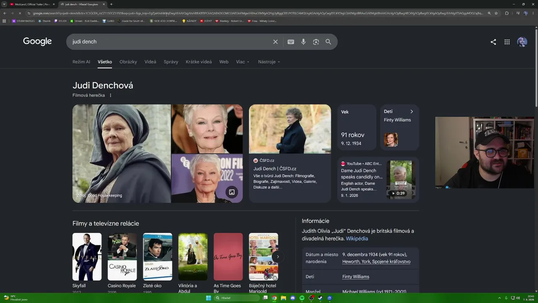The height and width of the screenshot is (303, 538).
Task: Open the image gallery icon on photos
Action: [x=232, y=192]
